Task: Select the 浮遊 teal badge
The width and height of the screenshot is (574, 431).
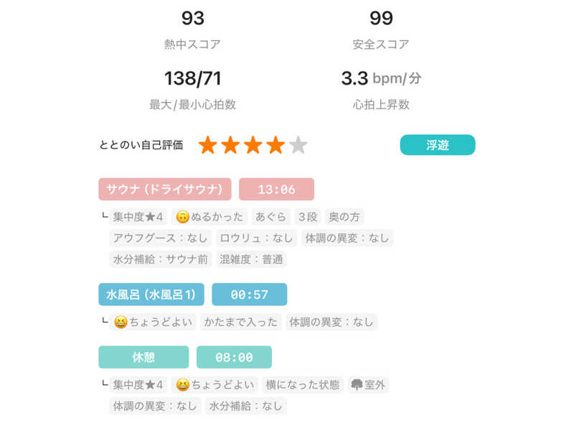Action: 438,145
